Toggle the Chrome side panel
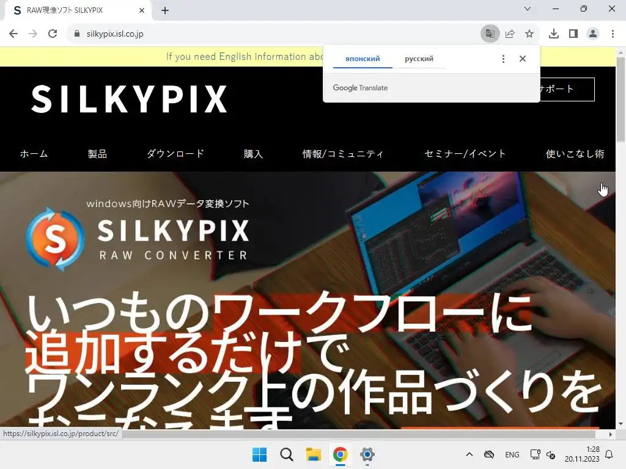This screenshot has width=626, height=469. point(573,34)
